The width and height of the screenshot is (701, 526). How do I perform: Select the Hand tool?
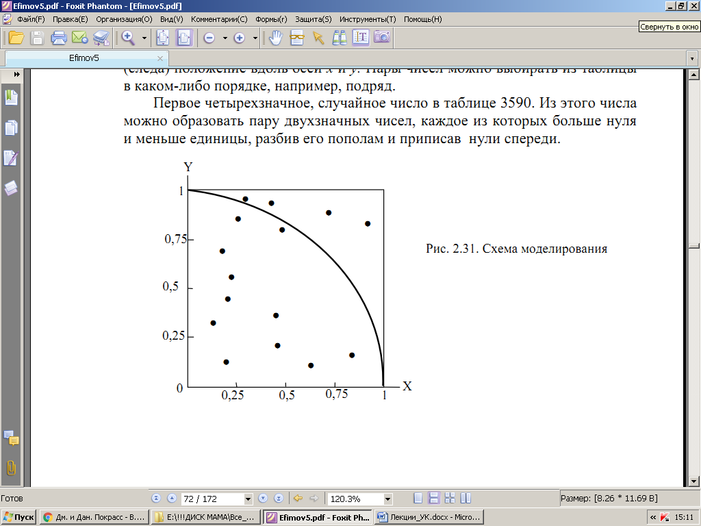tap(276, 38)
